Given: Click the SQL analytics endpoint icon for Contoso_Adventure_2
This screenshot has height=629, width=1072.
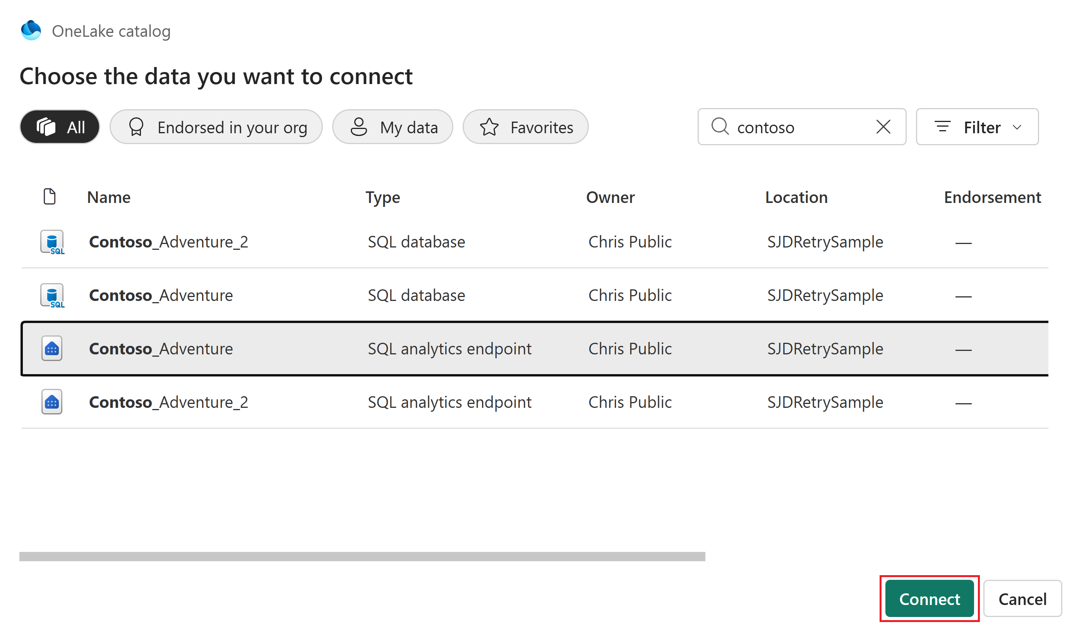Looking at the screenshot, I should coord(52,402).
